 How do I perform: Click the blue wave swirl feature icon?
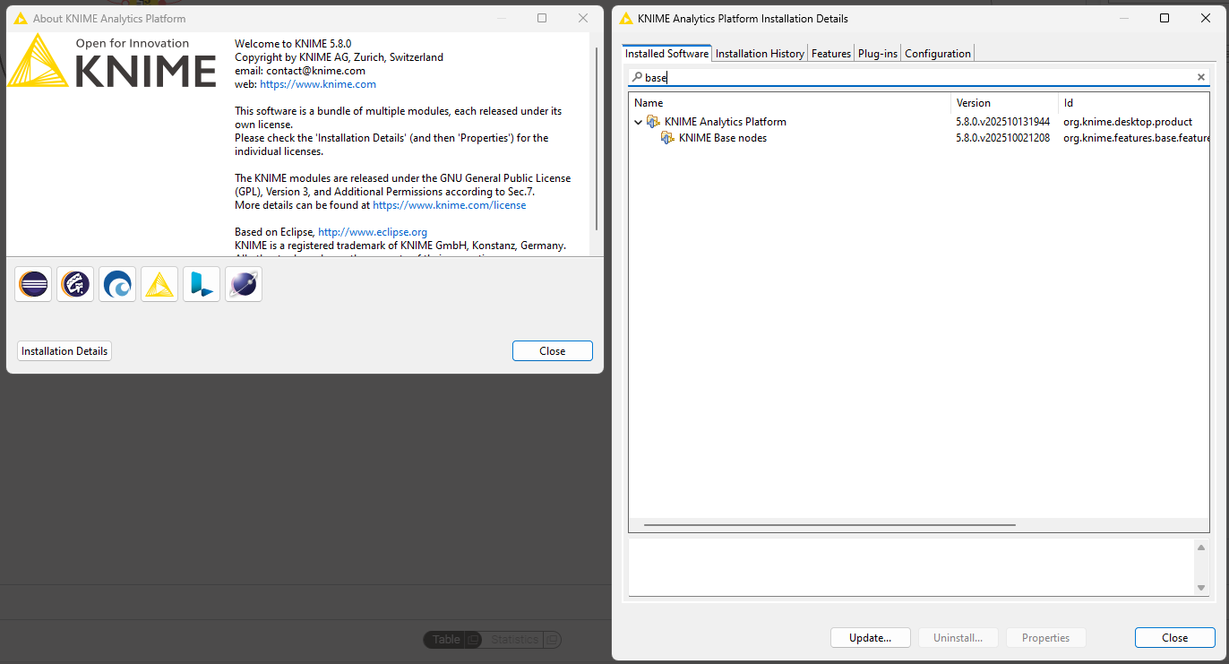[117, 284]
